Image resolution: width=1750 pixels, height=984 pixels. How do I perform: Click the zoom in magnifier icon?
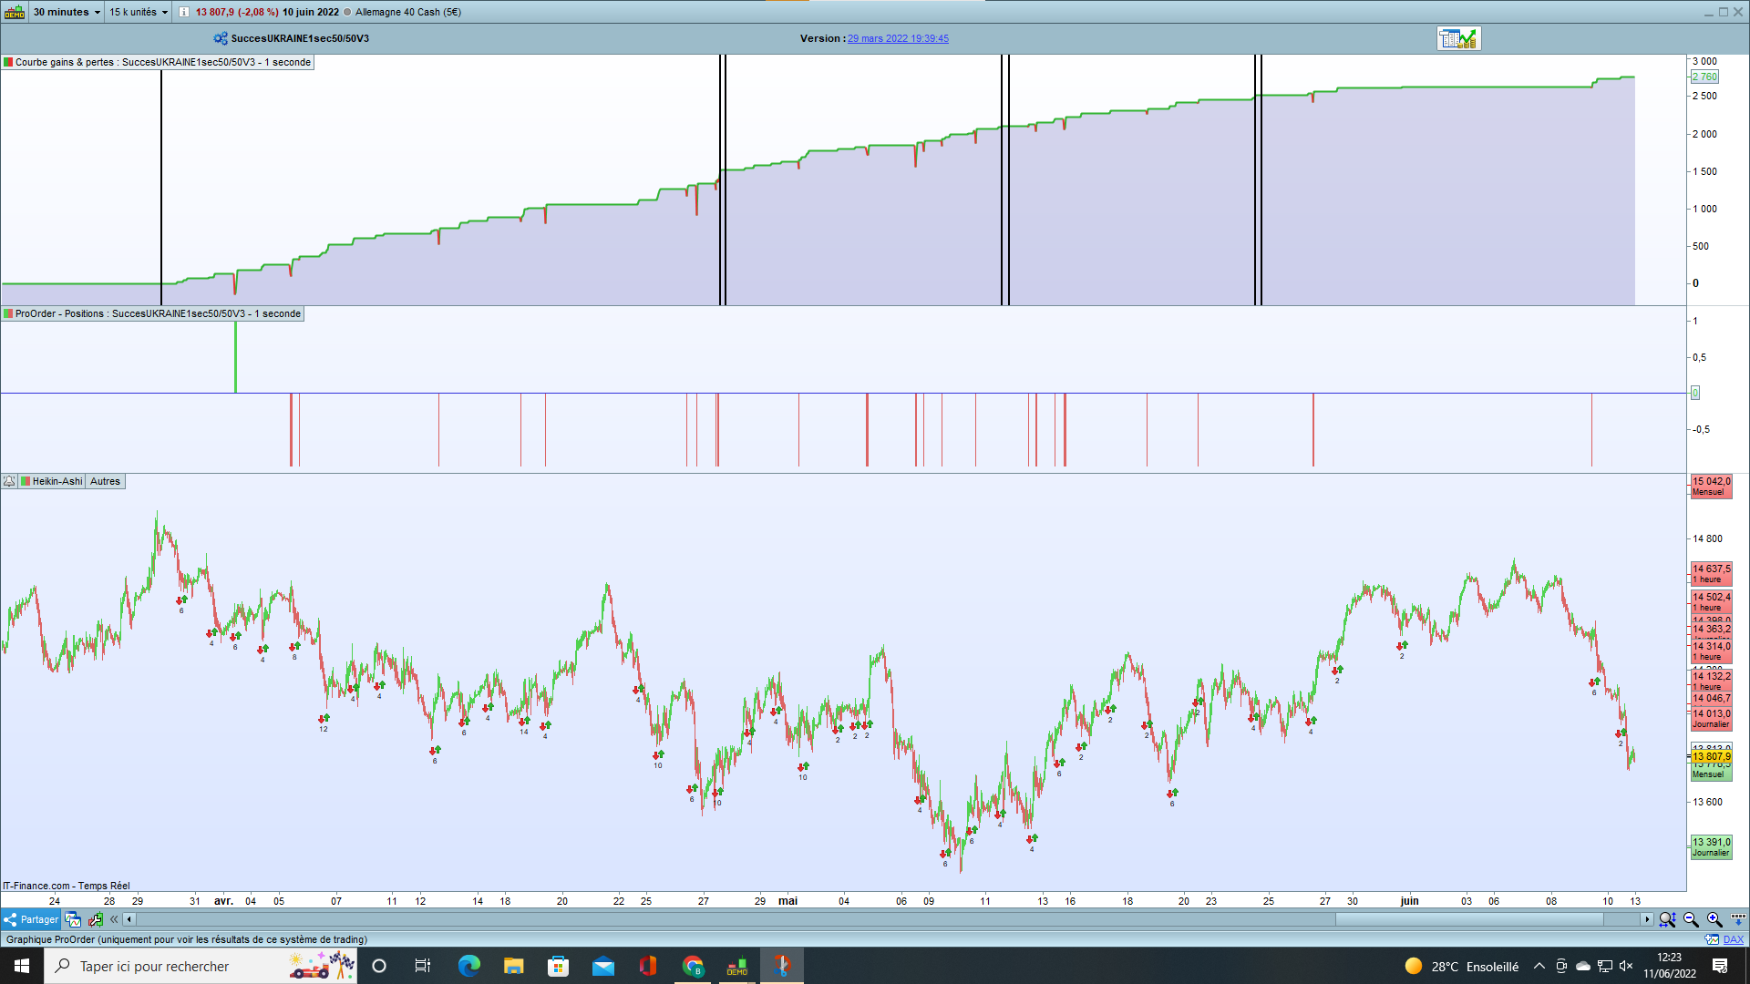tap(1714, 919)
